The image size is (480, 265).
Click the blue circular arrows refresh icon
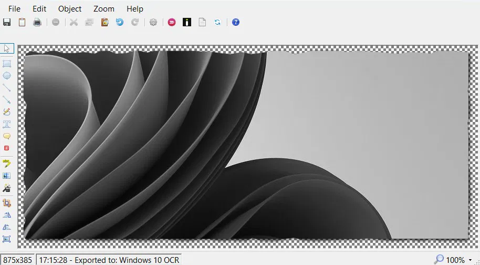tap(217, 22)
